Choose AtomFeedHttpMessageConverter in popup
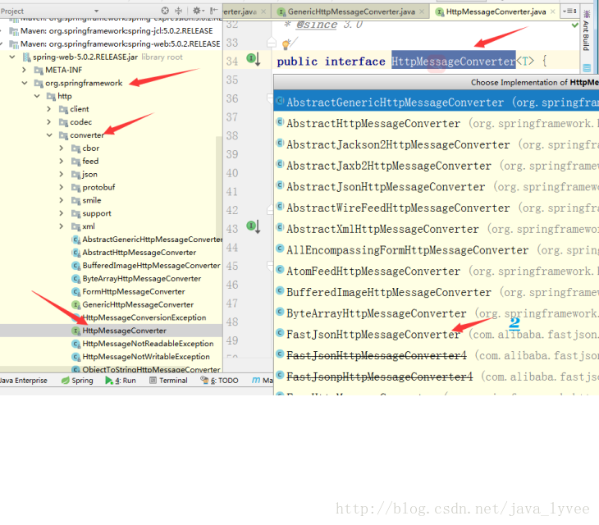Image resolution: width=599 pixels, height=525 pixels. click(x=436, y=271)
